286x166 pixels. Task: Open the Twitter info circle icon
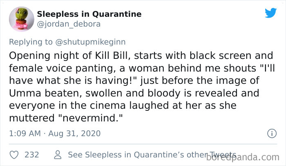coord(270,133)
